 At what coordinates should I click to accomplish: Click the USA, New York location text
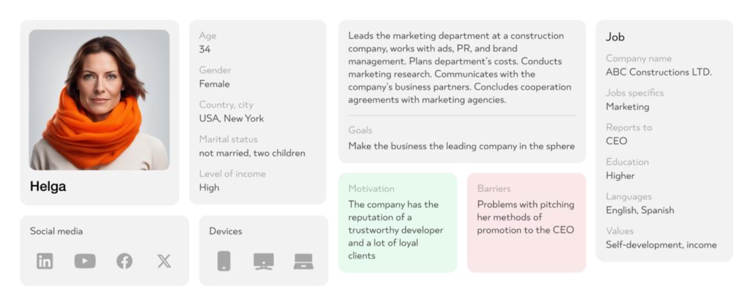pos(231,118)
